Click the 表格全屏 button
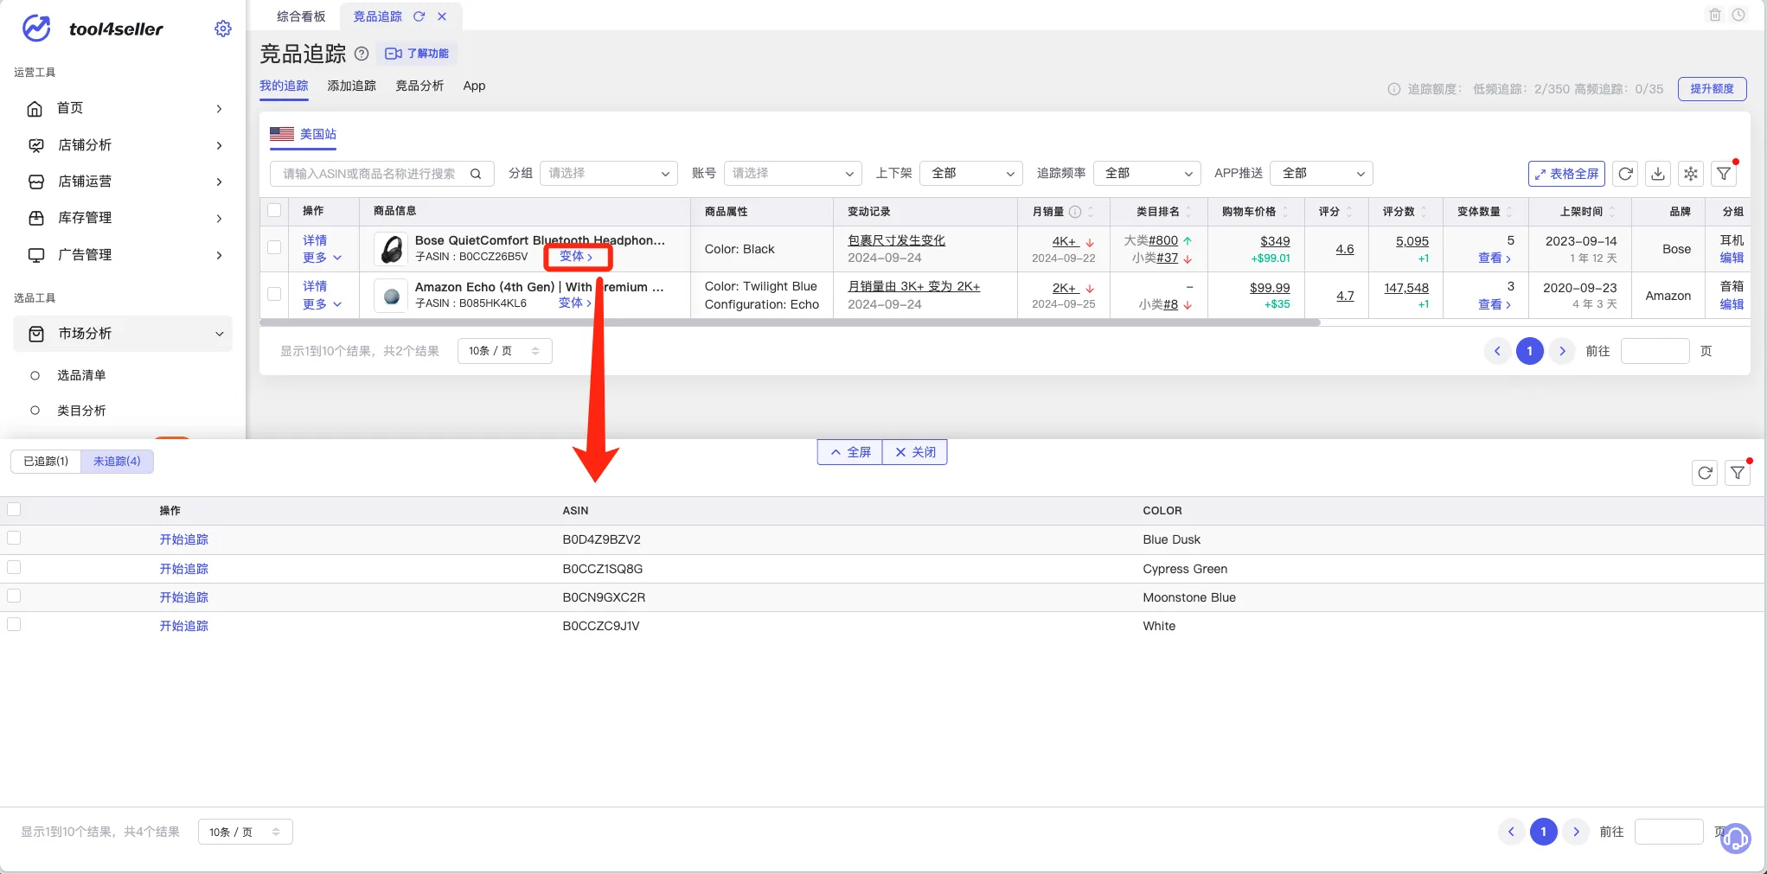The image size is (1767, 874). pyautogui.click(x=1566, y=174)
